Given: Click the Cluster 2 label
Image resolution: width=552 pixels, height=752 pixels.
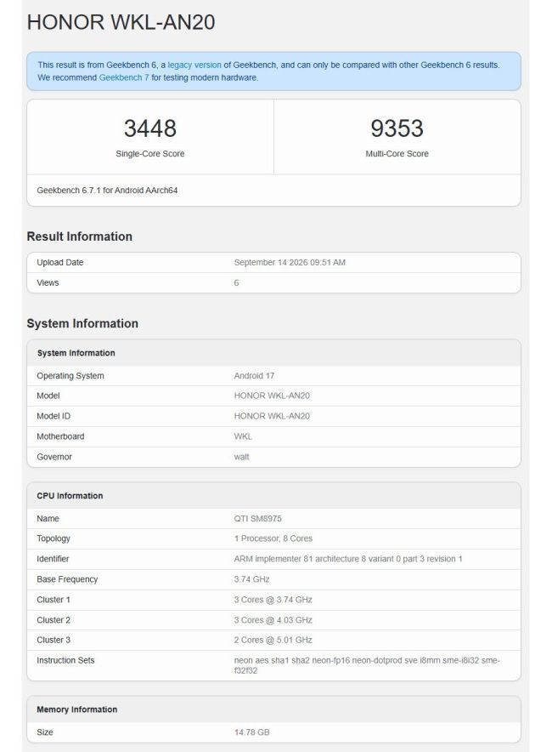Looking at the screenshot, I should click(54, 620).
